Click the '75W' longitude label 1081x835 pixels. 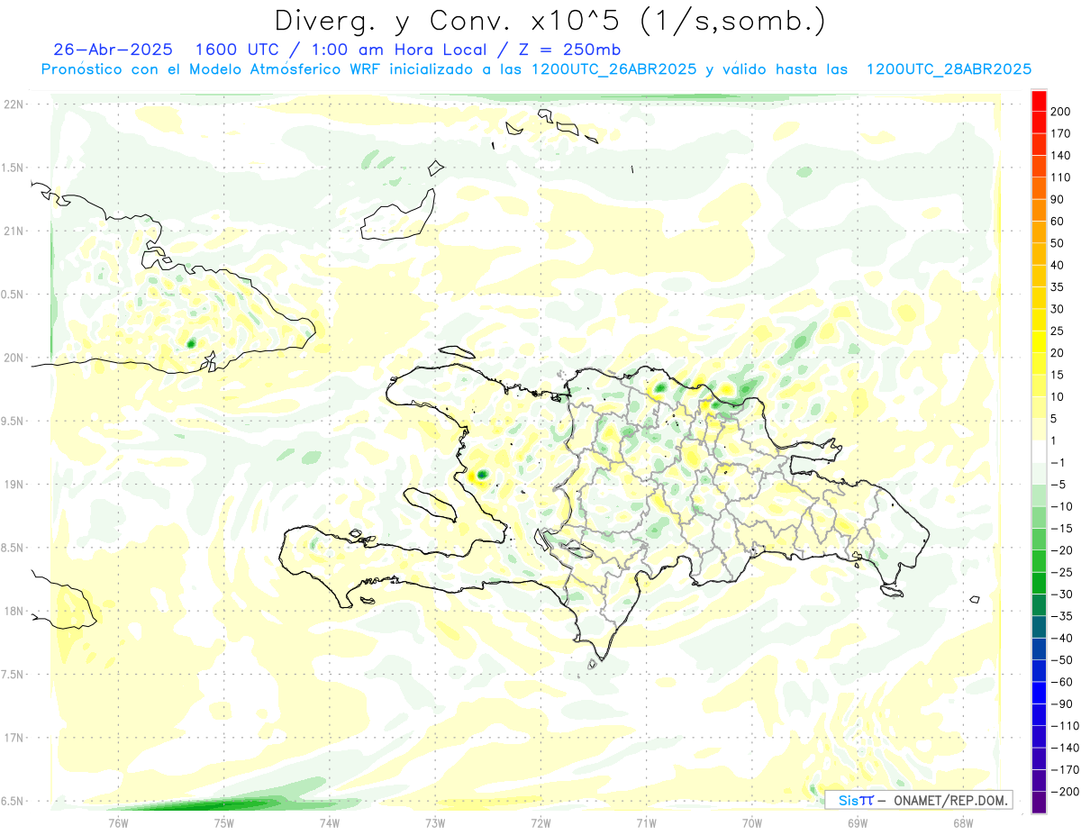[224, 822]
